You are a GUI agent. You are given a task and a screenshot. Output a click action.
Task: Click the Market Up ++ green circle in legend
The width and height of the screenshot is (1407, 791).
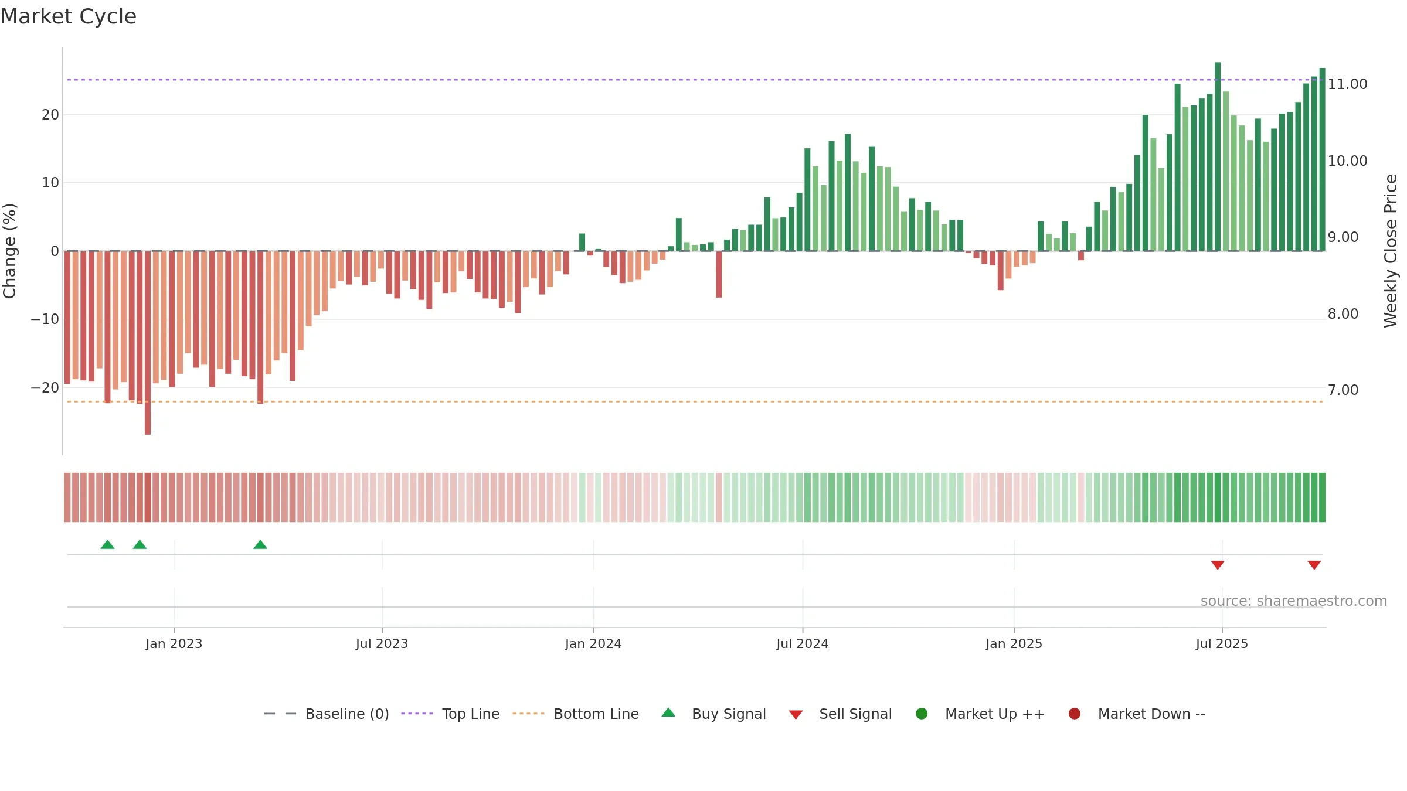[922, 714]
